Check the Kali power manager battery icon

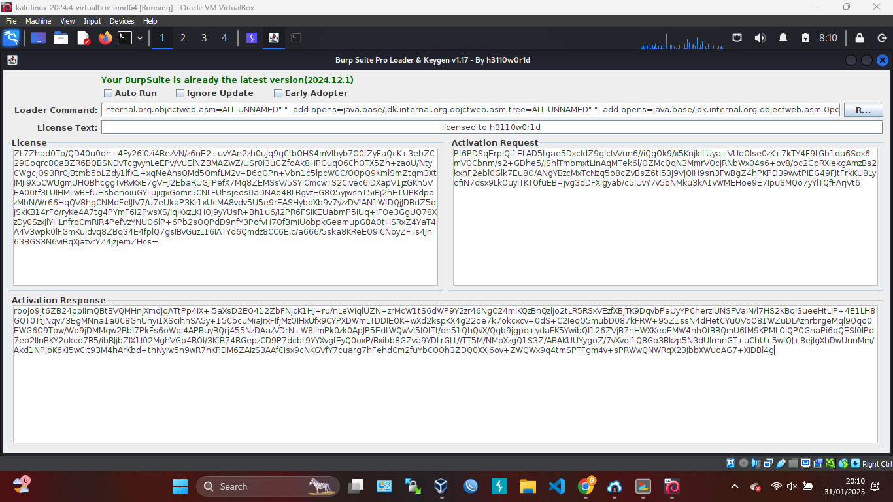(x=805, y=38)
